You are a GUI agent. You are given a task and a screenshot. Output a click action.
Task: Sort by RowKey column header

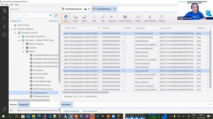[x=106, y=28]
